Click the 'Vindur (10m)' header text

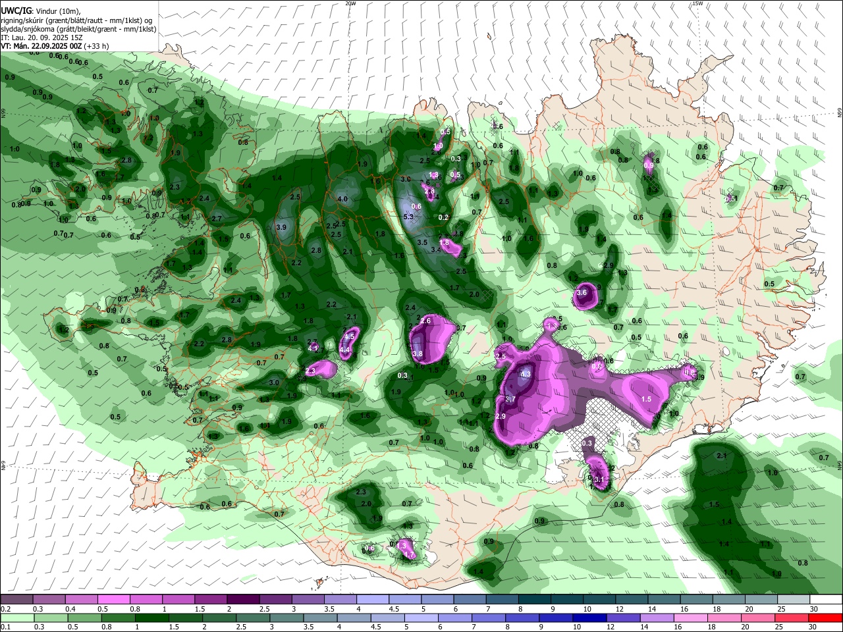57,11
